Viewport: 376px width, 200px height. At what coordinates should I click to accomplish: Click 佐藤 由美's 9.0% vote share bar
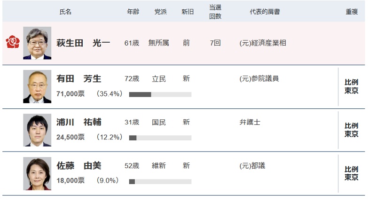(x=160, y=181)
